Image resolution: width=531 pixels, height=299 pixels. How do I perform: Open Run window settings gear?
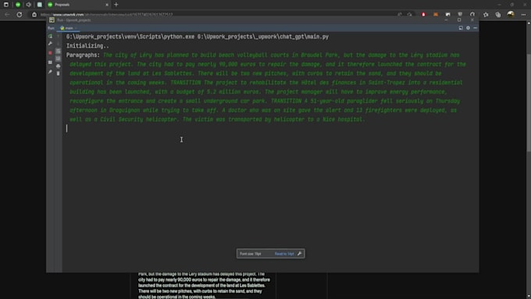point(468,28)
